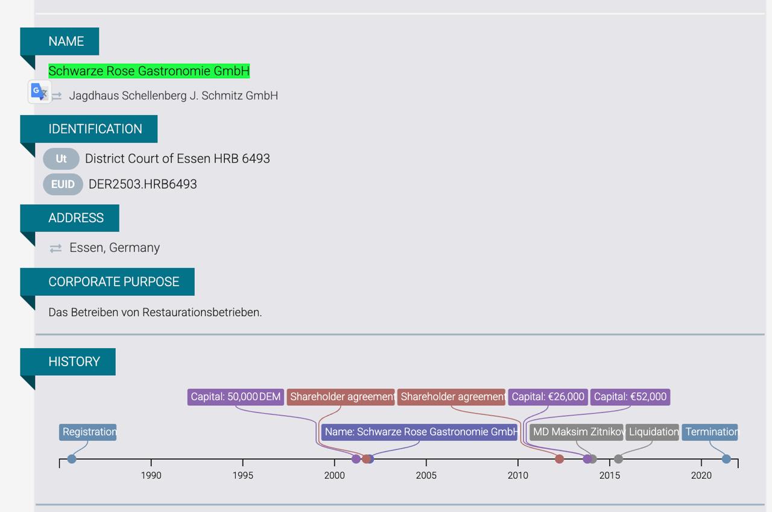
Task: Select the Registration dot on the timeline
Action: [x=72, y=459]
